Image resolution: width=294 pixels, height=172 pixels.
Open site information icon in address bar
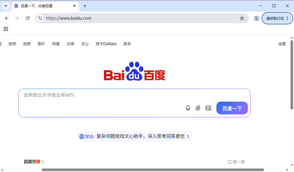click(40, 18)
